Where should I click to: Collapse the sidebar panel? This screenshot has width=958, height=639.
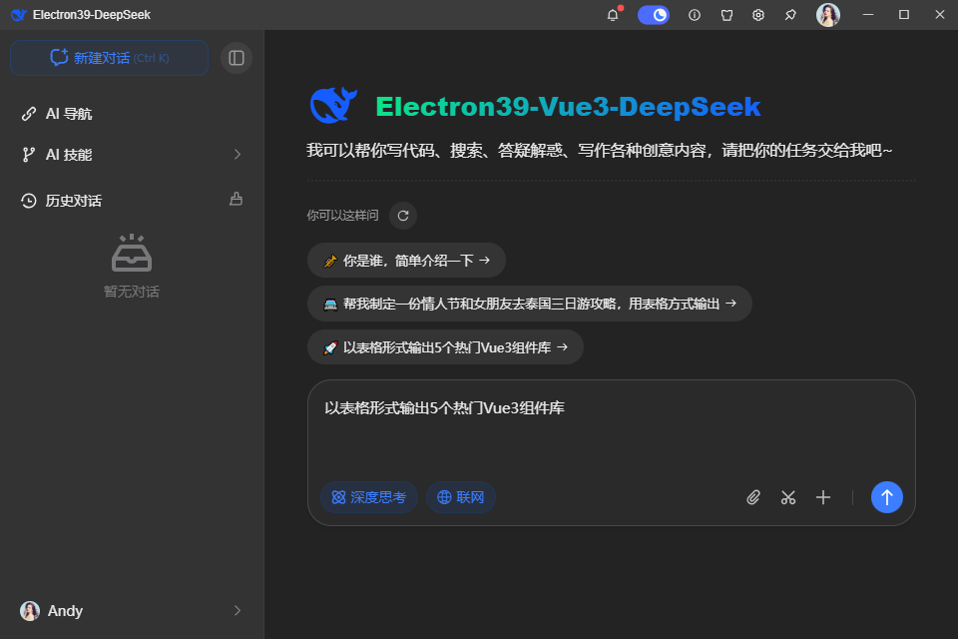pos(237,58)
